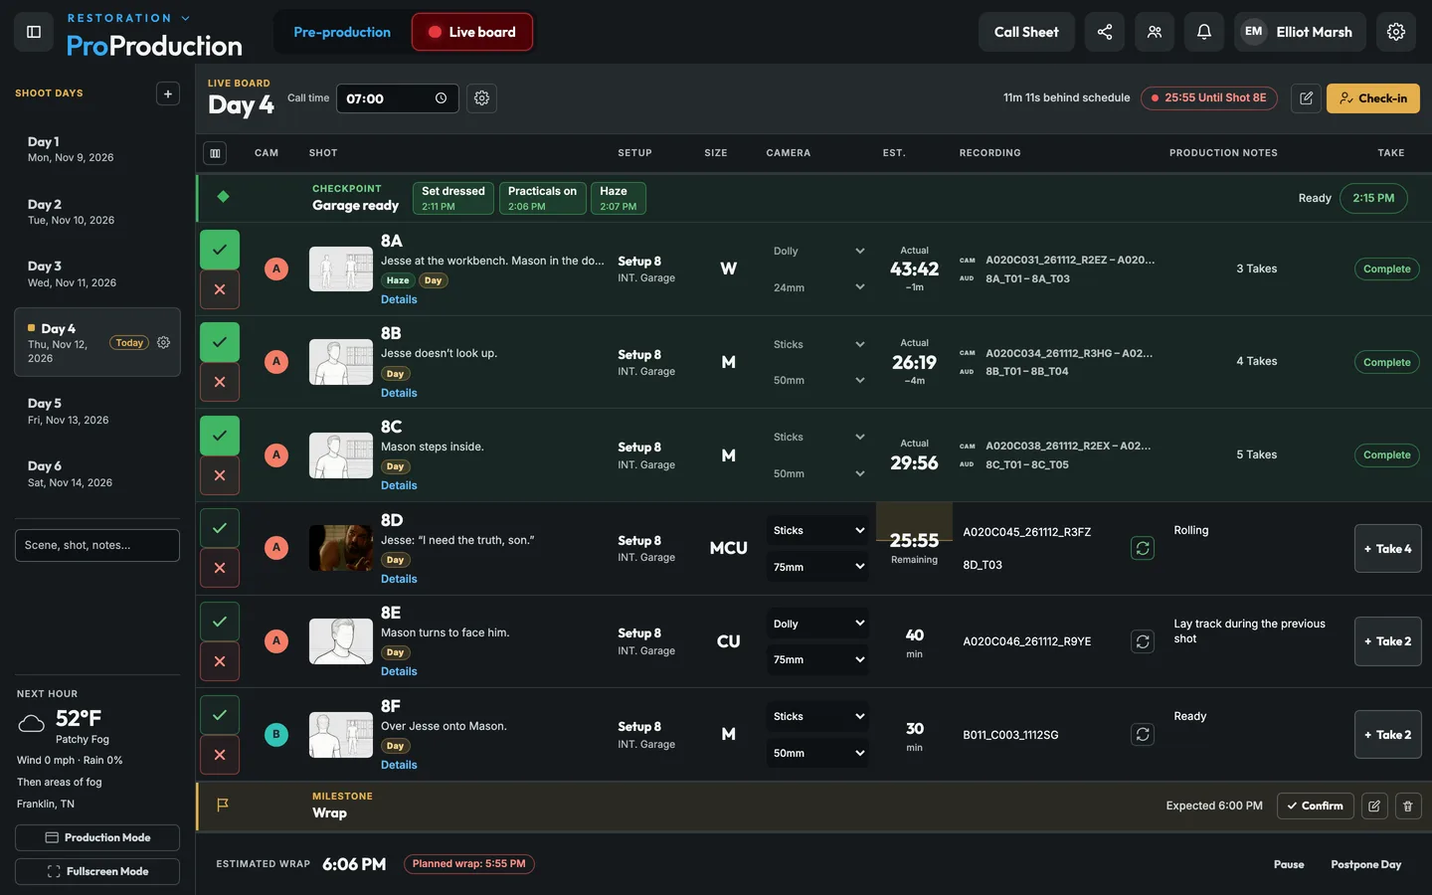Image resolution: width=1432 pixels, height=895 pixels.
Task: Mark shot 8A as complete checkmark
Action: point(220,250)
